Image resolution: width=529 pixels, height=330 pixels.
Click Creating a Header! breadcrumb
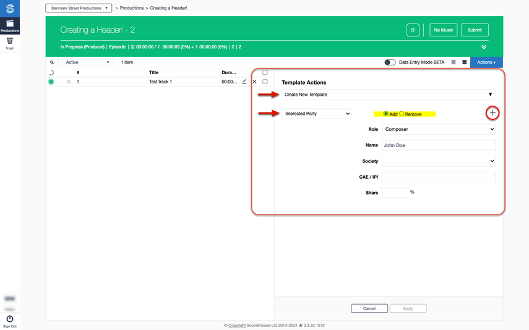pyautogui.click(x=168, y=8)
